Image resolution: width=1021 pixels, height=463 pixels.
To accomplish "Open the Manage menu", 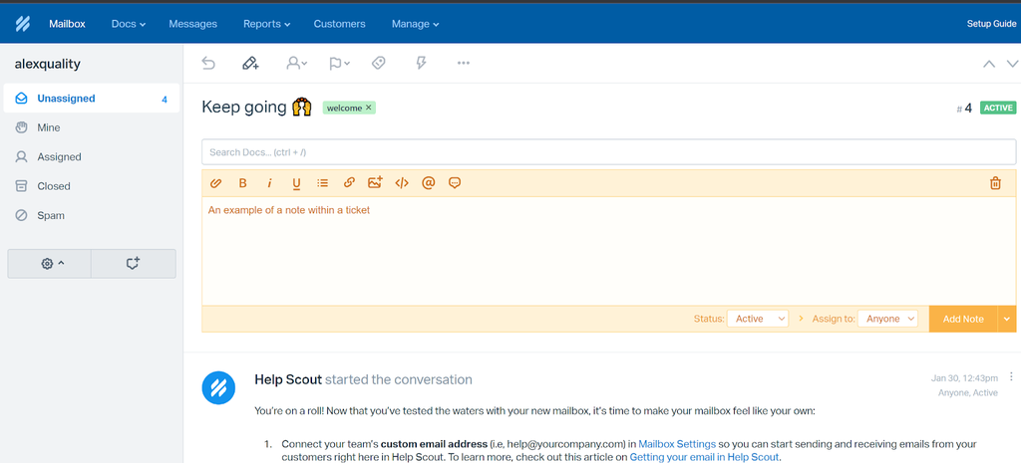I will [x=416, y=24].
